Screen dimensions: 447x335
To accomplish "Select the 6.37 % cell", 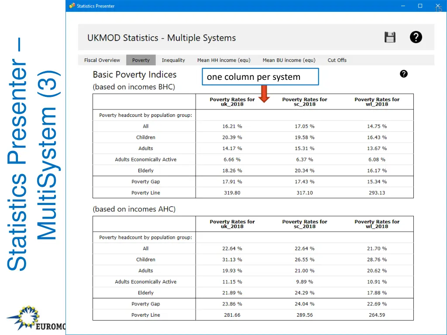I will point(304,160).
